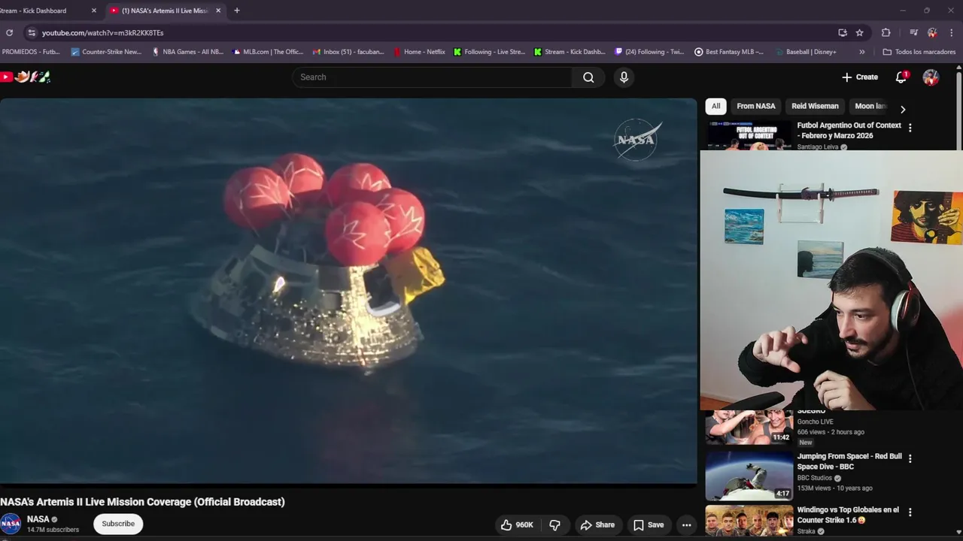
Task: Open the media controls icon in Chrome toolbar
Action: point(913,32)
